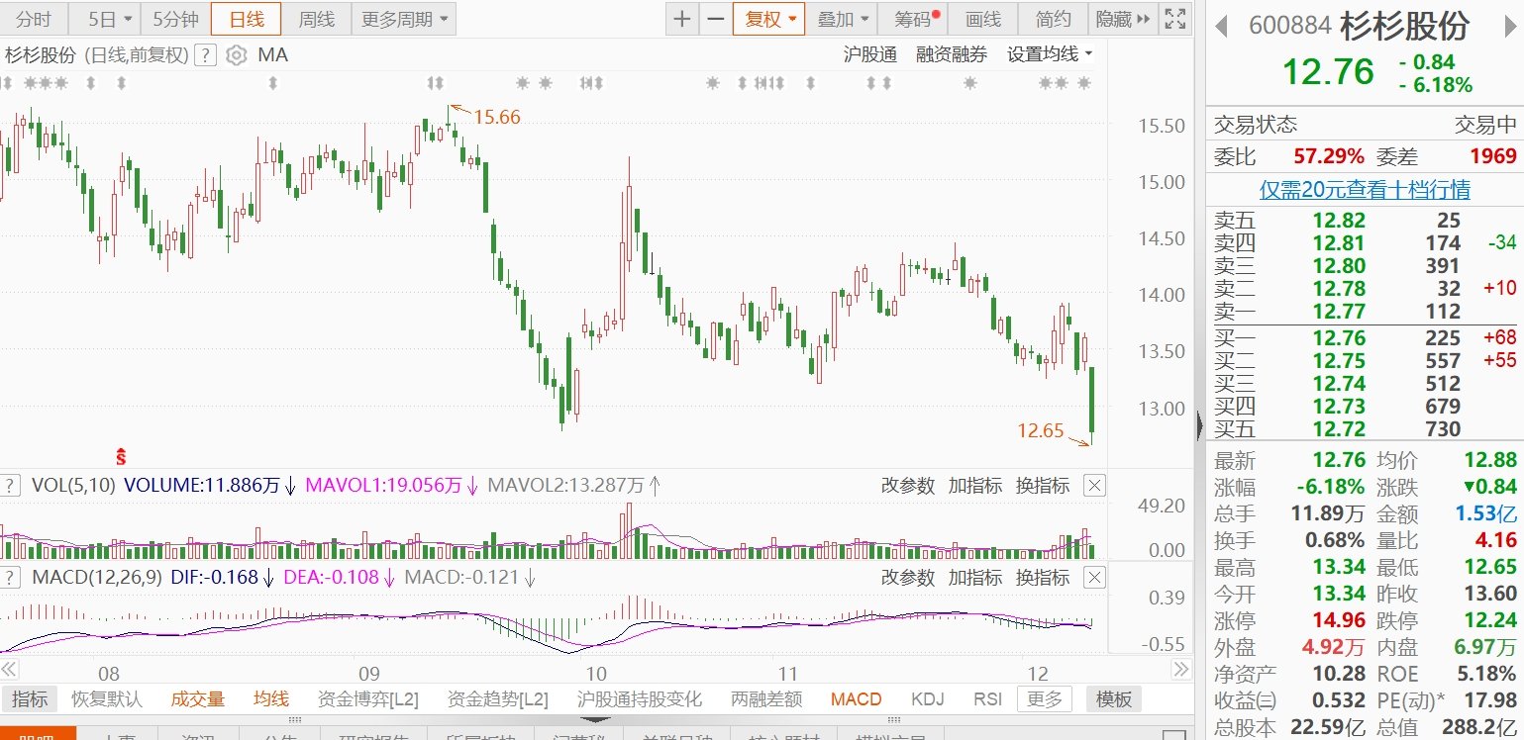The width and height of the screenshot is (1524, 740).
Task: Go to previous stock using left arrow
Action: tap(1222, 25)
